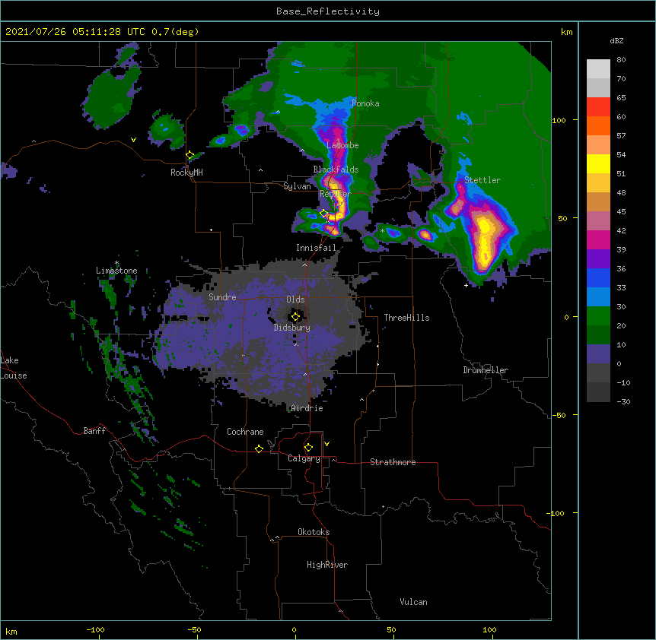
Task: Pick the slate-blue 0–10 dBZ legend band
Action: point(598,354)
